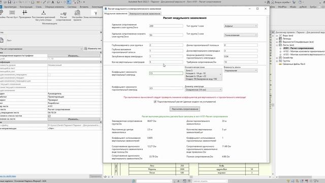Image resolution: width=325 pixels, height=183 pixels.
Task: Click the upper soil layer resistivity field (200)
Action: 166,26
